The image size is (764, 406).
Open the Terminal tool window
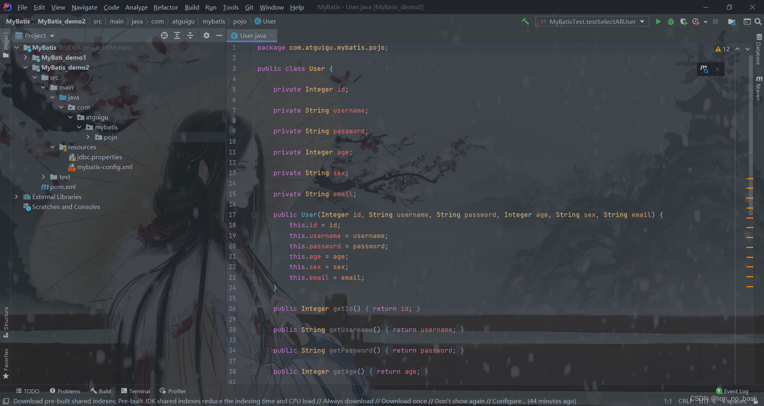coord(136,391)
